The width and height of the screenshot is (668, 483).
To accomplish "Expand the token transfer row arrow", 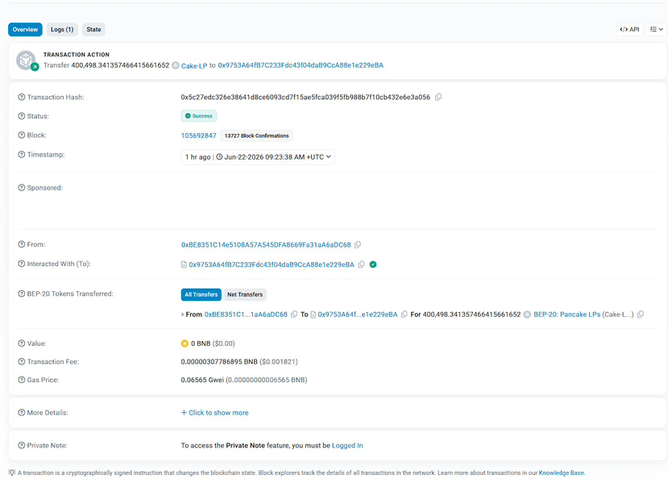I will tap(183, 314).
